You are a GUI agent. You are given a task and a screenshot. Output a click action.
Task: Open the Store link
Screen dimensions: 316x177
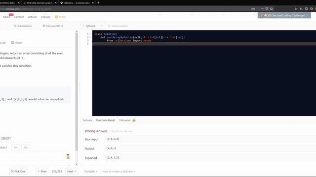[62, 17]
